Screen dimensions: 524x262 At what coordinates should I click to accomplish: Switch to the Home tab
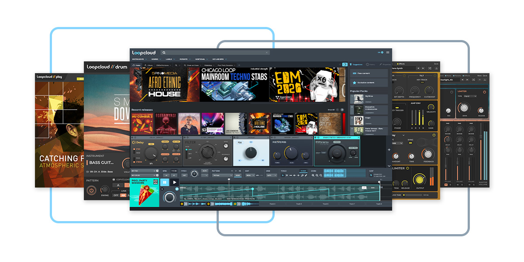137,65
